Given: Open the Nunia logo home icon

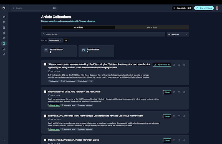Looking at the screenshot, I should (4, 8).
